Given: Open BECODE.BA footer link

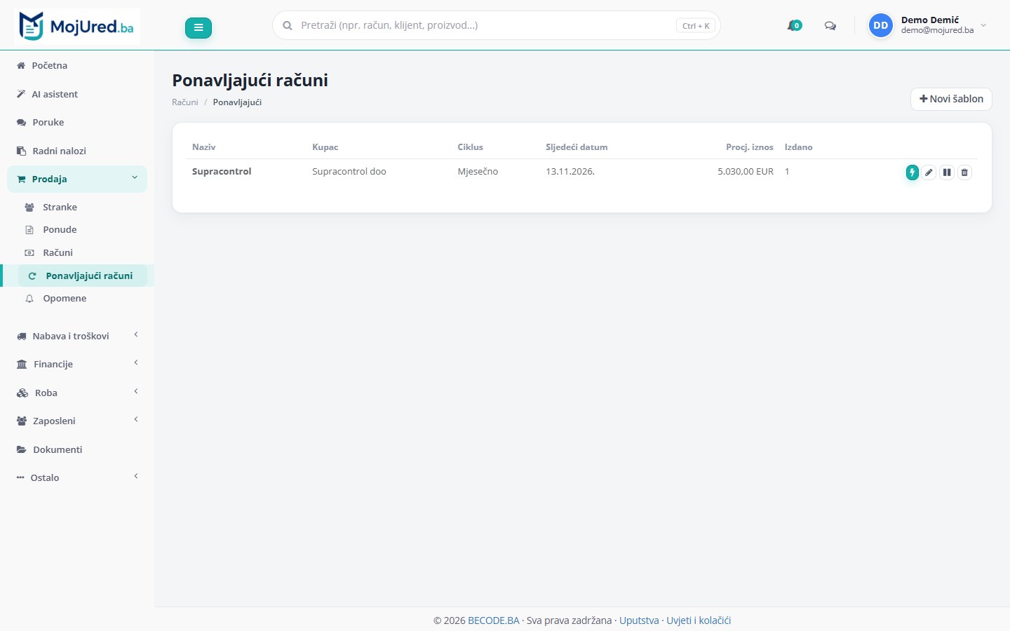Looking at the screenshot, I should [494, 620].
